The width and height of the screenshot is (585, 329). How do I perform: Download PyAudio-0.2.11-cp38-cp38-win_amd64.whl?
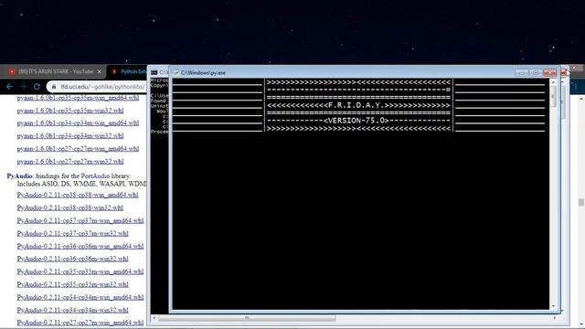coord(78,195)
